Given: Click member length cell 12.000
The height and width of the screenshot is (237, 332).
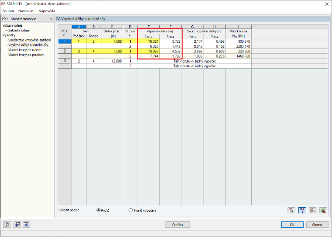Looking at the screenshot, I should [112, 61].
